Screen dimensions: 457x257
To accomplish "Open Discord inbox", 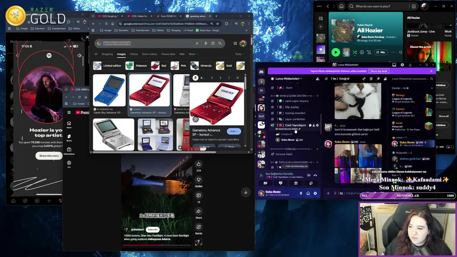I will tap(394, 65).
